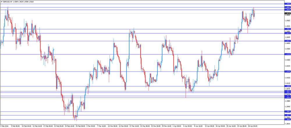
Task: Click the 29 Mar 16:00 time label
Action: [167, 126]
